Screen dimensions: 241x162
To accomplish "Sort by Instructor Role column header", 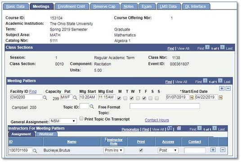I will [114, 142].
